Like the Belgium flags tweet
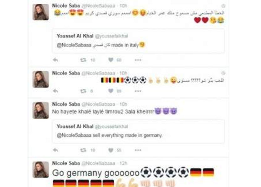Screen dimensions: 261x187 tap(111, 91)
